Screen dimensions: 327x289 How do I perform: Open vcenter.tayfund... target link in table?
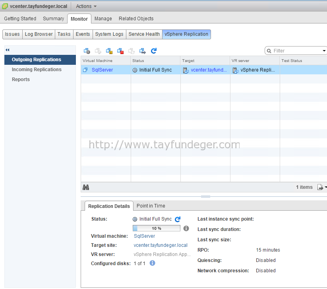tap(209, 70)
